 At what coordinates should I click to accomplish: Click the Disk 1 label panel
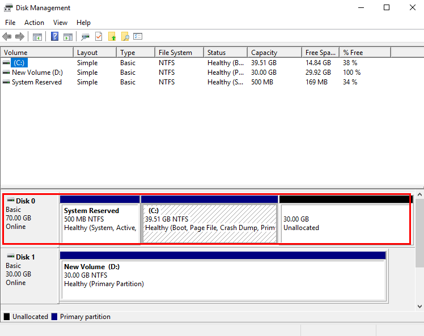click(x=30, y=275)
